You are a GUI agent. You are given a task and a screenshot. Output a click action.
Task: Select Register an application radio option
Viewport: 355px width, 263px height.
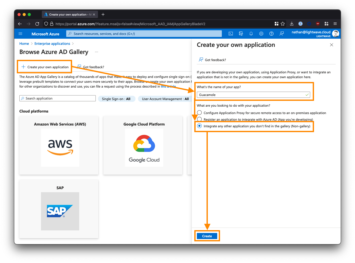199,119
